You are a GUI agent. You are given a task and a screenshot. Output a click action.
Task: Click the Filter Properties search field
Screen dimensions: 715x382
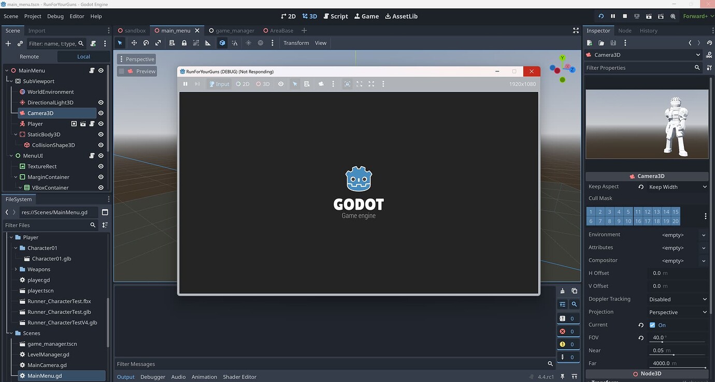coord(642,68)
